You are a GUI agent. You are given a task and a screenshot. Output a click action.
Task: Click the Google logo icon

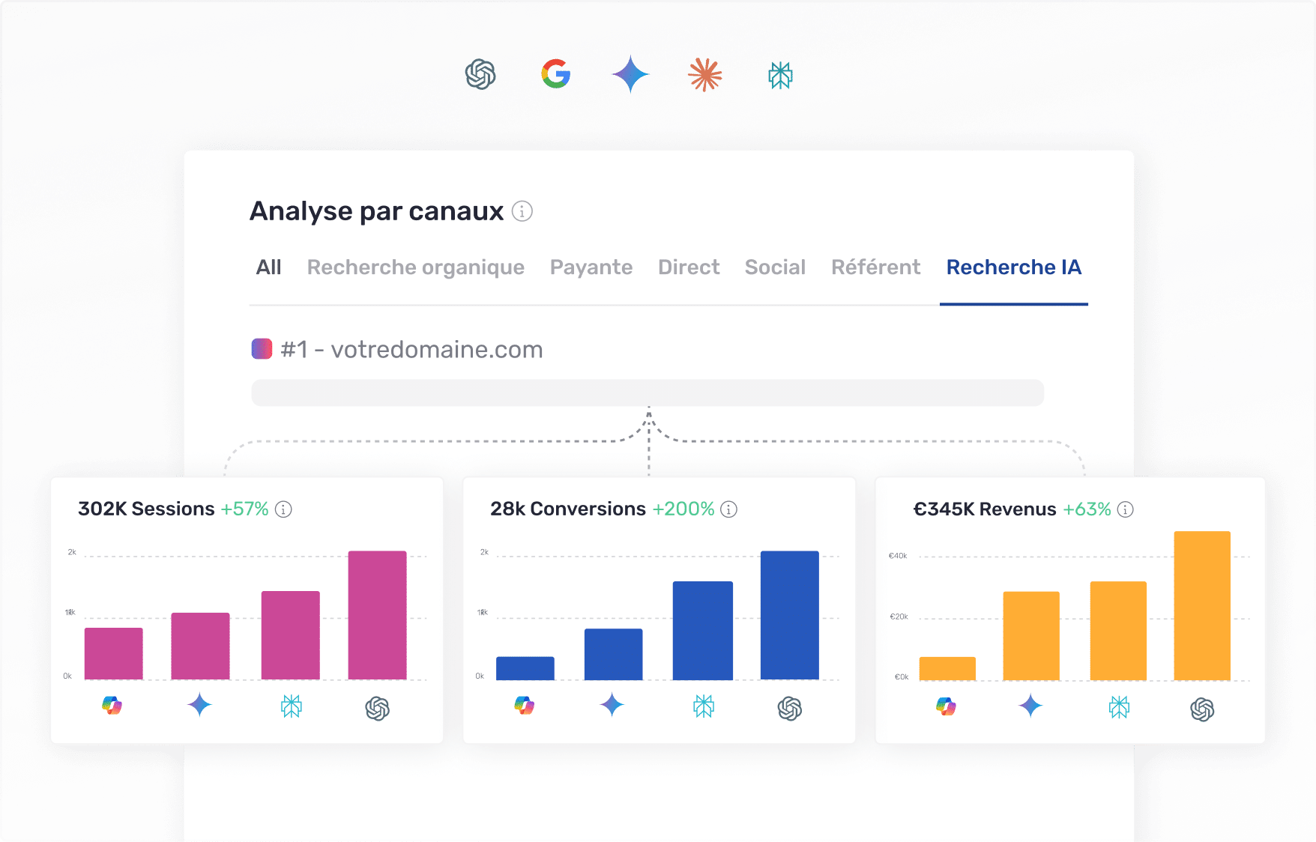click(555, 74)
